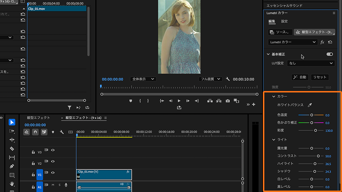Open the 全体表示 zoom dropdown
Screen dimensions: 342x192
(x=142, y=79)
